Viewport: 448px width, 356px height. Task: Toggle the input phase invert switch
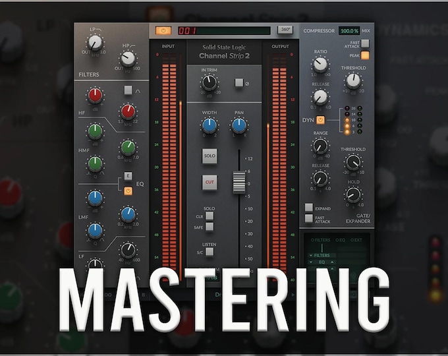[x=239, y=82]
